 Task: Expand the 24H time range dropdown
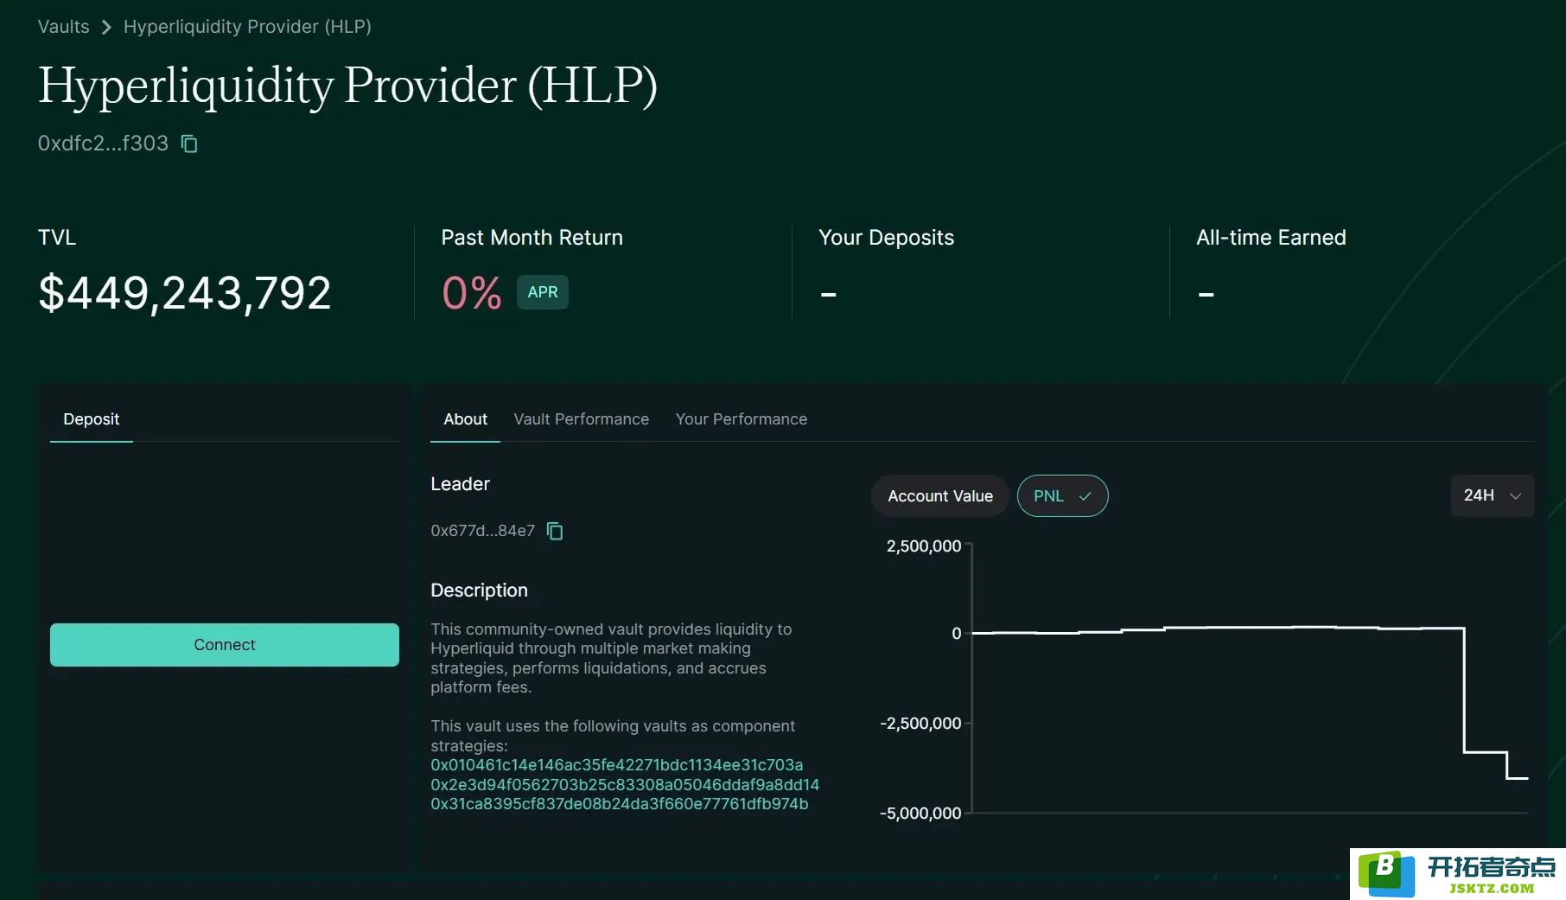(x=1492, y=495)
